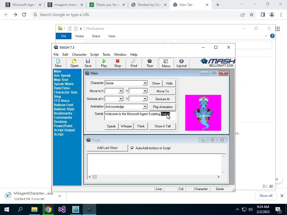This screenshot has height=215, width=287.
Task: Open the File menu in MASH
Action: coord(56,55)
